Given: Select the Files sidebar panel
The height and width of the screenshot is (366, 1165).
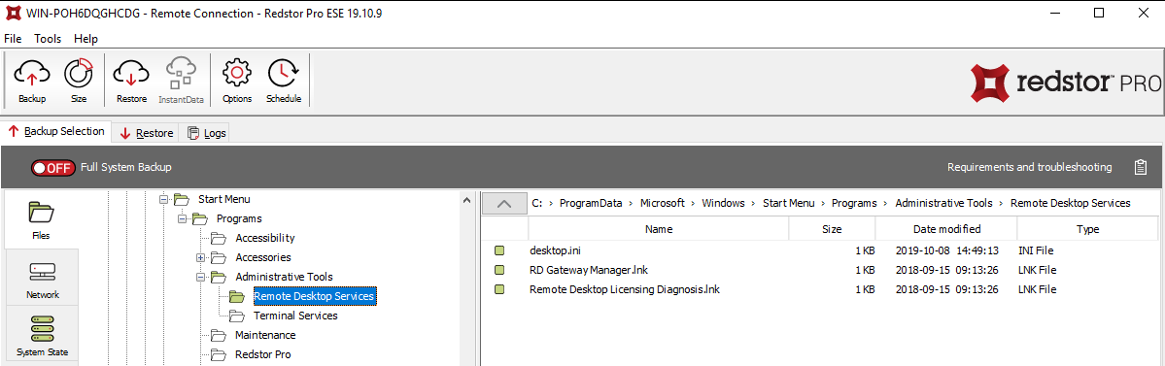Looking at the screenshot, I should click(x=42, y=219).
